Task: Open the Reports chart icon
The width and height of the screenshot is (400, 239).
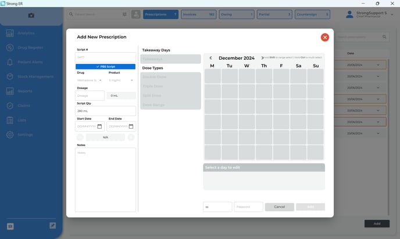Action: coord(10,91)
